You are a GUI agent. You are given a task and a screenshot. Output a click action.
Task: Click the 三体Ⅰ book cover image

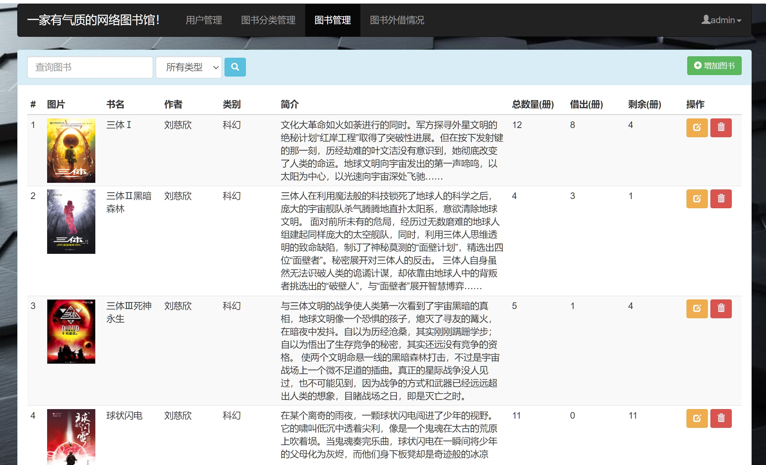[x=71, y=150]
